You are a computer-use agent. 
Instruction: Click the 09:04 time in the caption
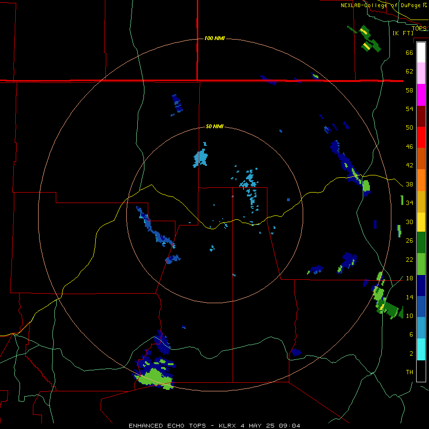tap(289, 426)
